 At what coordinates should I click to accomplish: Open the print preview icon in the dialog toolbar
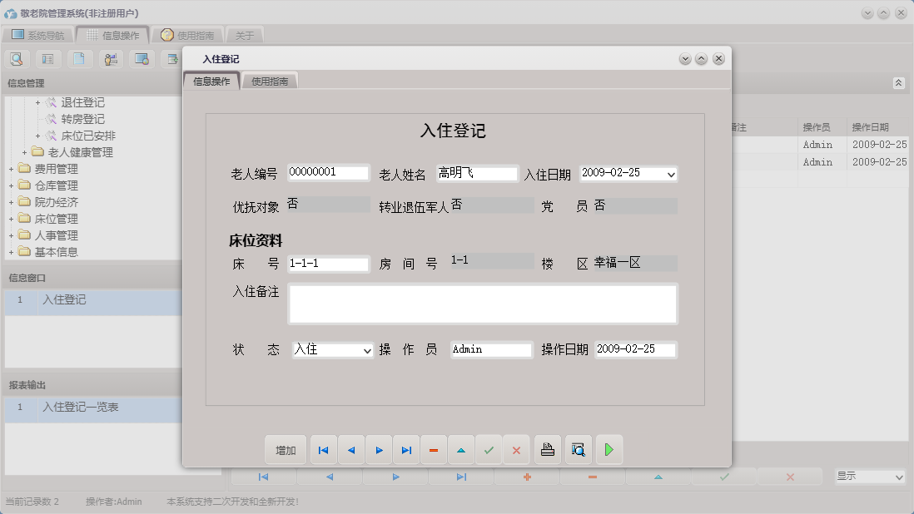[x=579, y=449]
